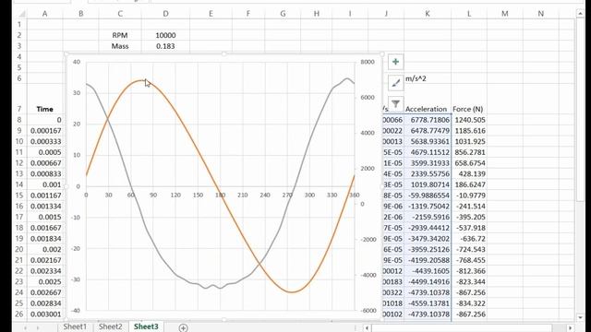The height and width of the screenshot is (332, 591).
Task: Select acceleration value 6778.71806
Action: click(x=428, y=120)
